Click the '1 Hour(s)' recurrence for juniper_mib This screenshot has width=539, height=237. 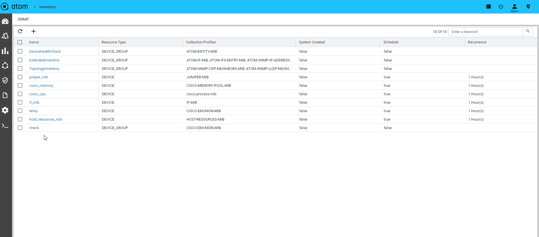(x=476, y=77)
